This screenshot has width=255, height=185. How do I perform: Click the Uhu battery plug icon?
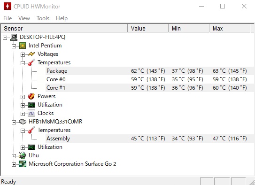(23, 155)
